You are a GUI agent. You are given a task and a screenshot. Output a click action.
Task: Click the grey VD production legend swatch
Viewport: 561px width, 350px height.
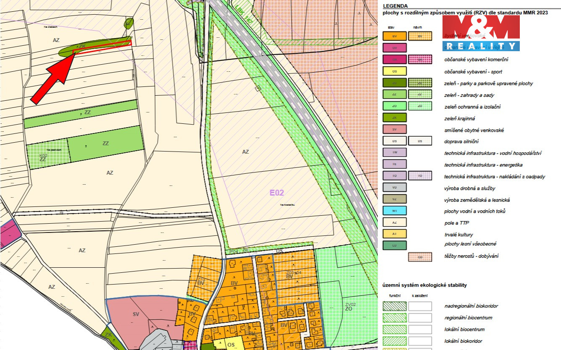[x=395, y=188]
